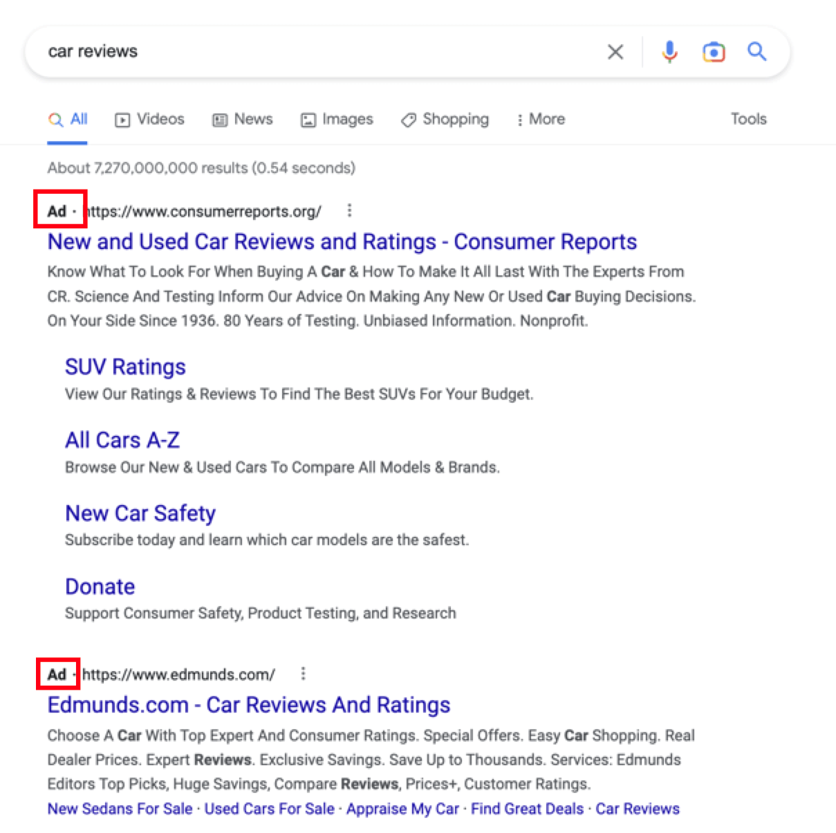Open the Donate sitelink

coord(100,587)
